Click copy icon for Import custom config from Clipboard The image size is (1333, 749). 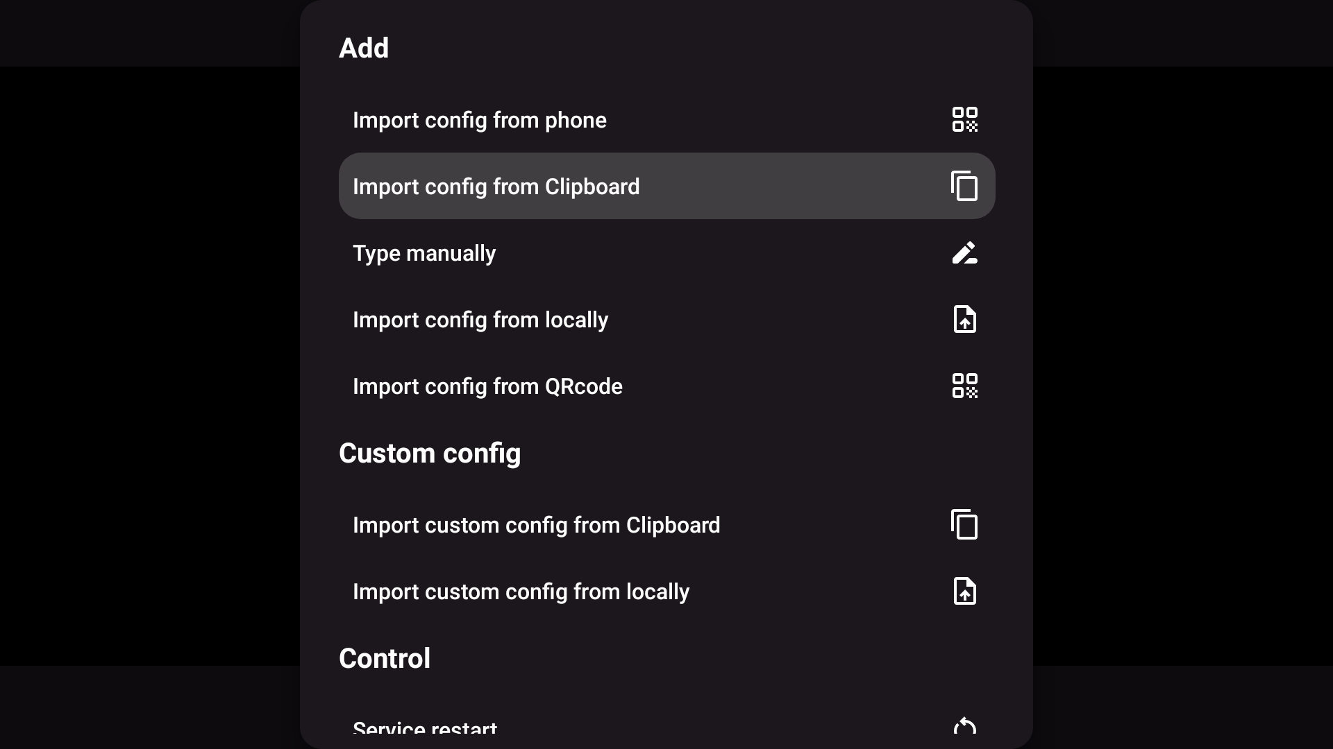click(x=964, y=524)
